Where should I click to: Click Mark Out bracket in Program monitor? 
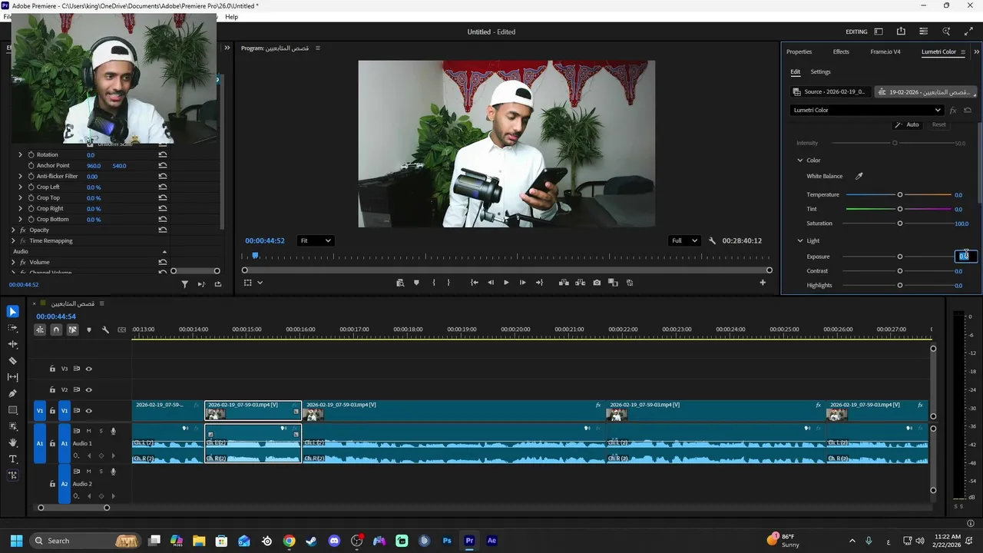click(x=448, y=283)
